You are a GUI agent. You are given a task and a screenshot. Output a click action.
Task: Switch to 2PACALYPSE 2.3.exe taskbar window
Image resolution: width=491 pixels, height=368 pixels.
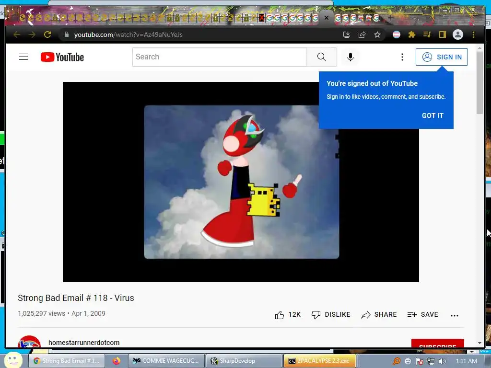point(320,361)
